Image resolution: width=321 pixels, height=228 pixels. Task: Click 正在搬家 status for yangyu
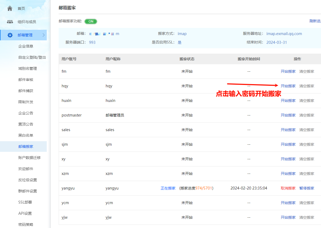168,188
